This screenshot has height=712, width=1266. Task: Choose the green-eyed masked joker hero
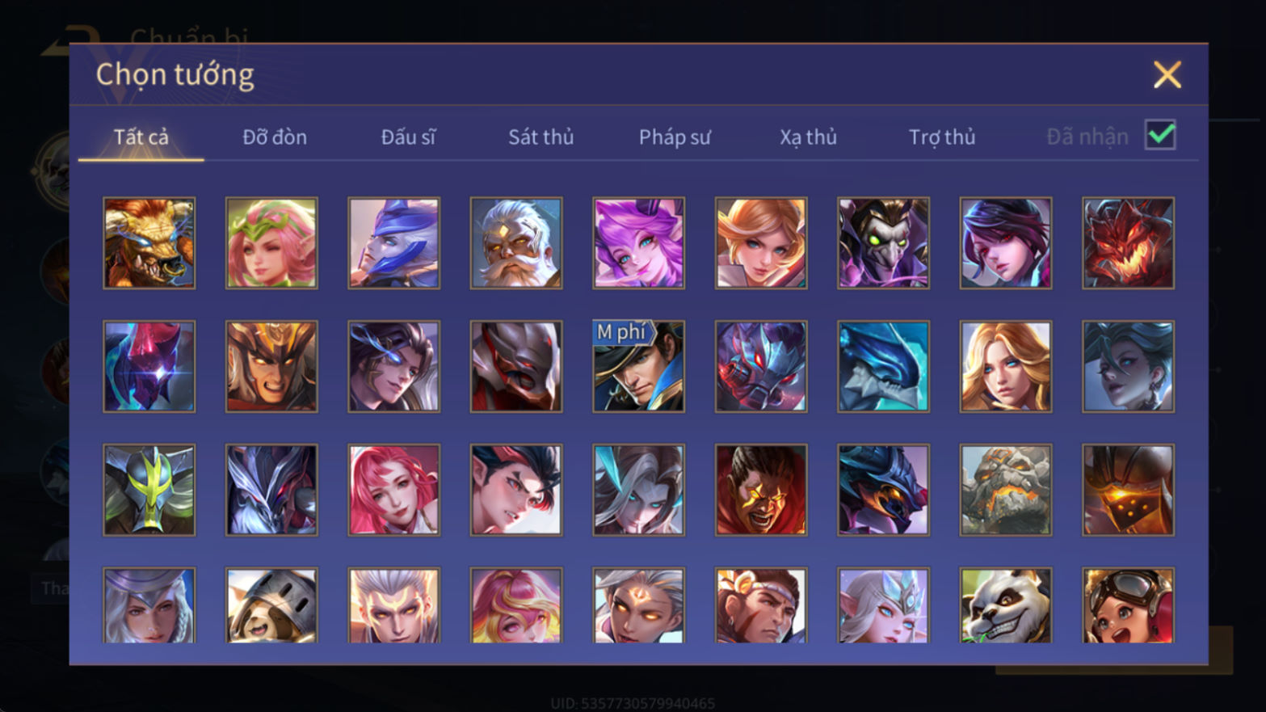883,243
